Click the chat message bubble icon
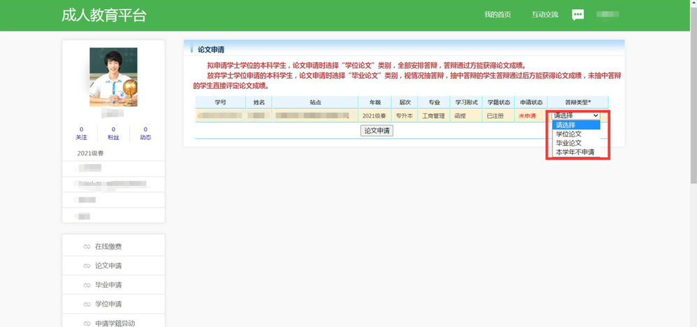 578,15
